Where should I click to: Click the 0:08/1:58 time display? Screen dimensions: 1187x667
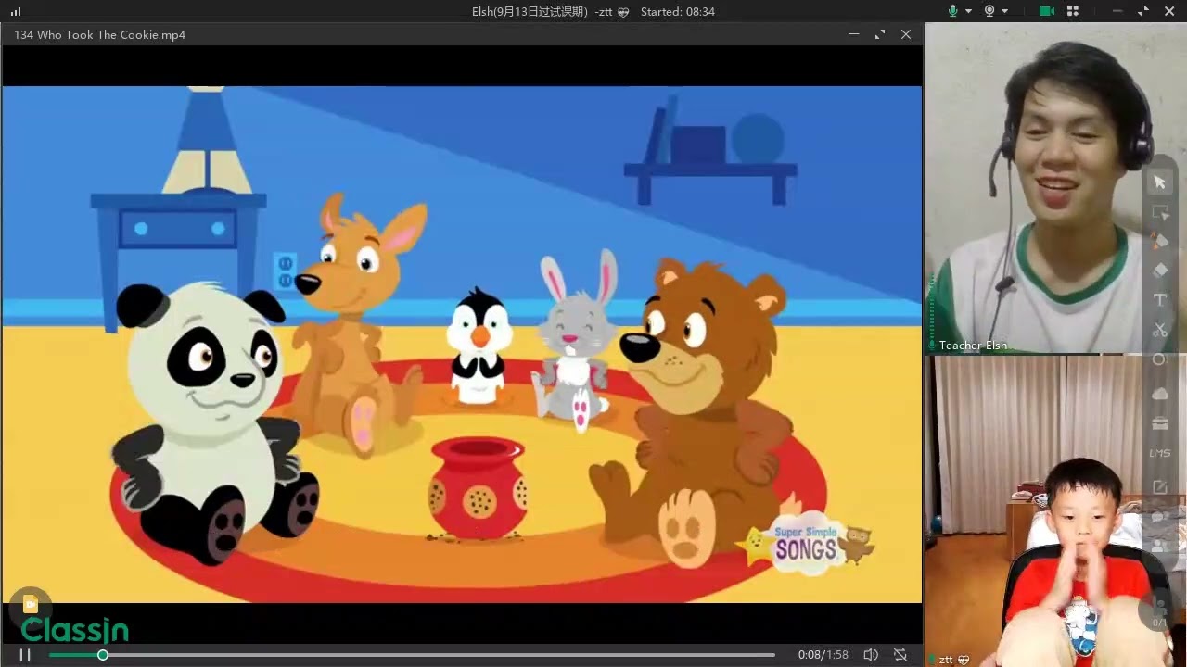pyautogui.click(x=823, y=655)
